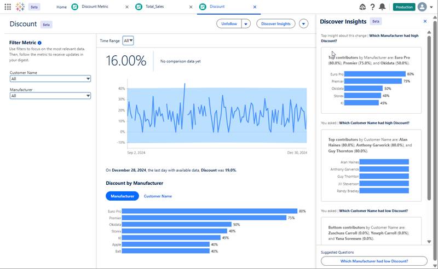Click the insights panel scrollbar thumb
Screen dimensions: 438x269
(429, 117)
